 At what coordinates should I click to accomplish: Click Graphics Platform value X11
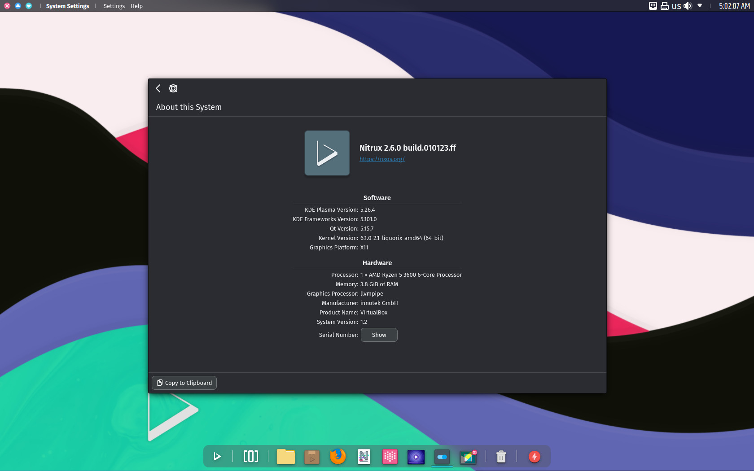(x=364, y=248)
